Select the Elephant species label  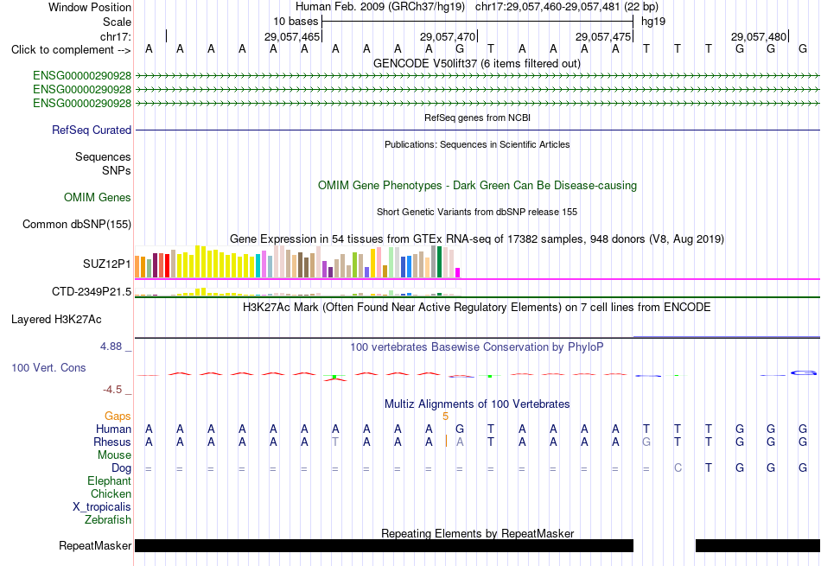[x=109, y=480]
